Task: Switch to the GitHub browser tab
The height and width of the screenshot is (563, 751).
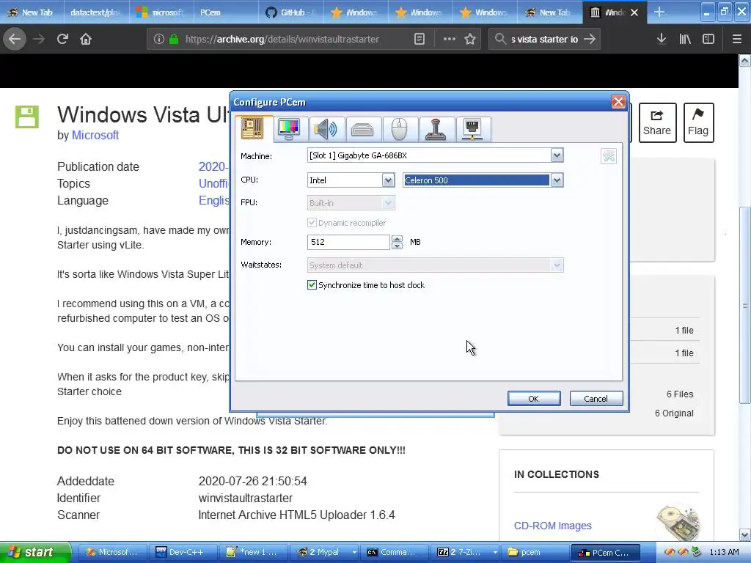Action: (291, 12)
